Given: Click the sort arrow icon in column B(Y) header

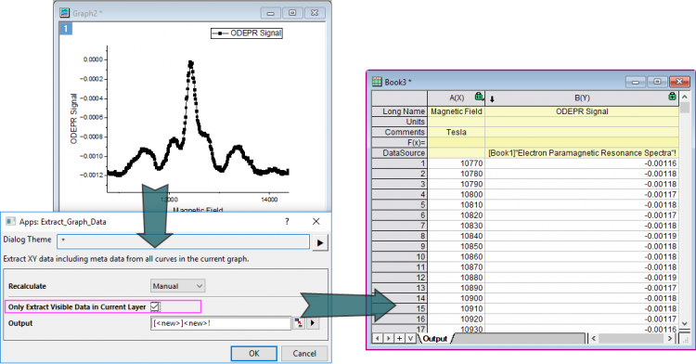Looking at the screenshot, I should (x=492, y=99).
